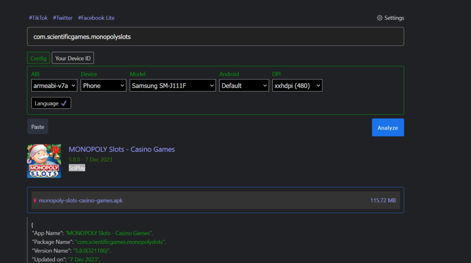Expand the Android Default dropdown

coord(244,86)
